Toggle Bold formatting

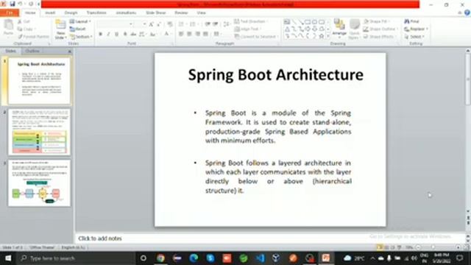pyautogui.click(x=100, y=34)
